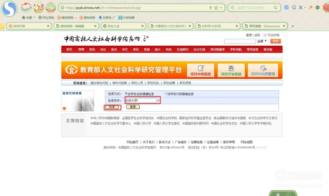
Task: Click the 重置 reset button
Action: (x=133, y=107)
